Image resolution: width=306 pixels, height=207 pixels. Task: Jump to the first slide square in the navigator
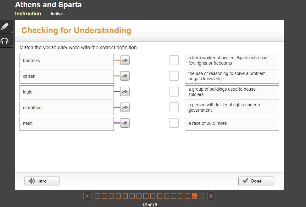click(97, 196)
